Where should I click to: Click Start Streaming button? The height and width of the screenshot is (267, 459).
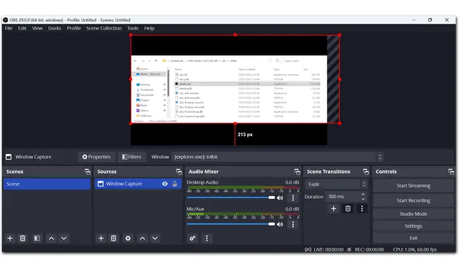413,186
